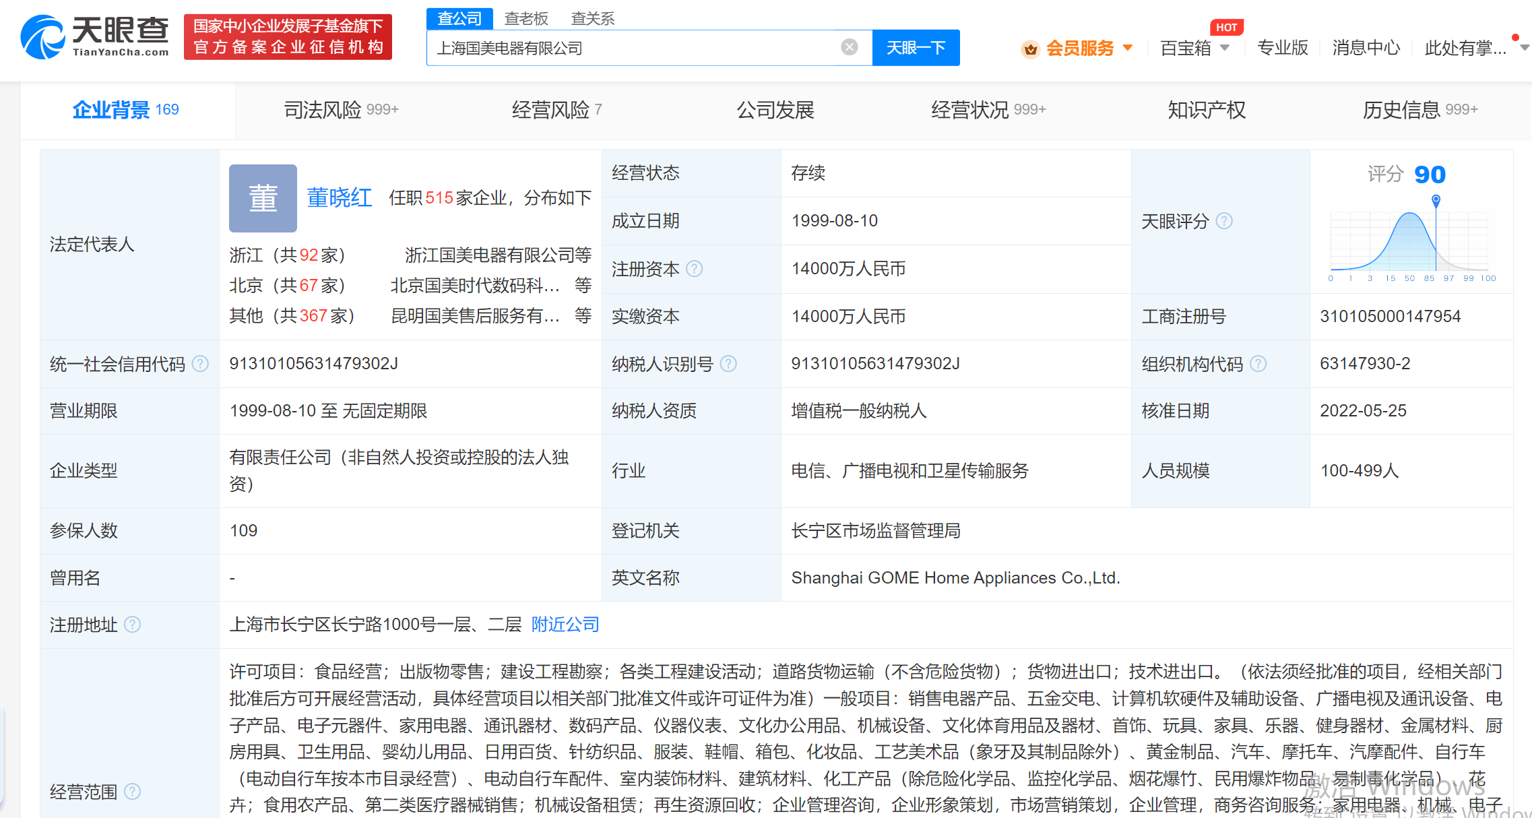Switch to the 经营风险 tab
Viewport: 1532px width, 818px height.
556,110
